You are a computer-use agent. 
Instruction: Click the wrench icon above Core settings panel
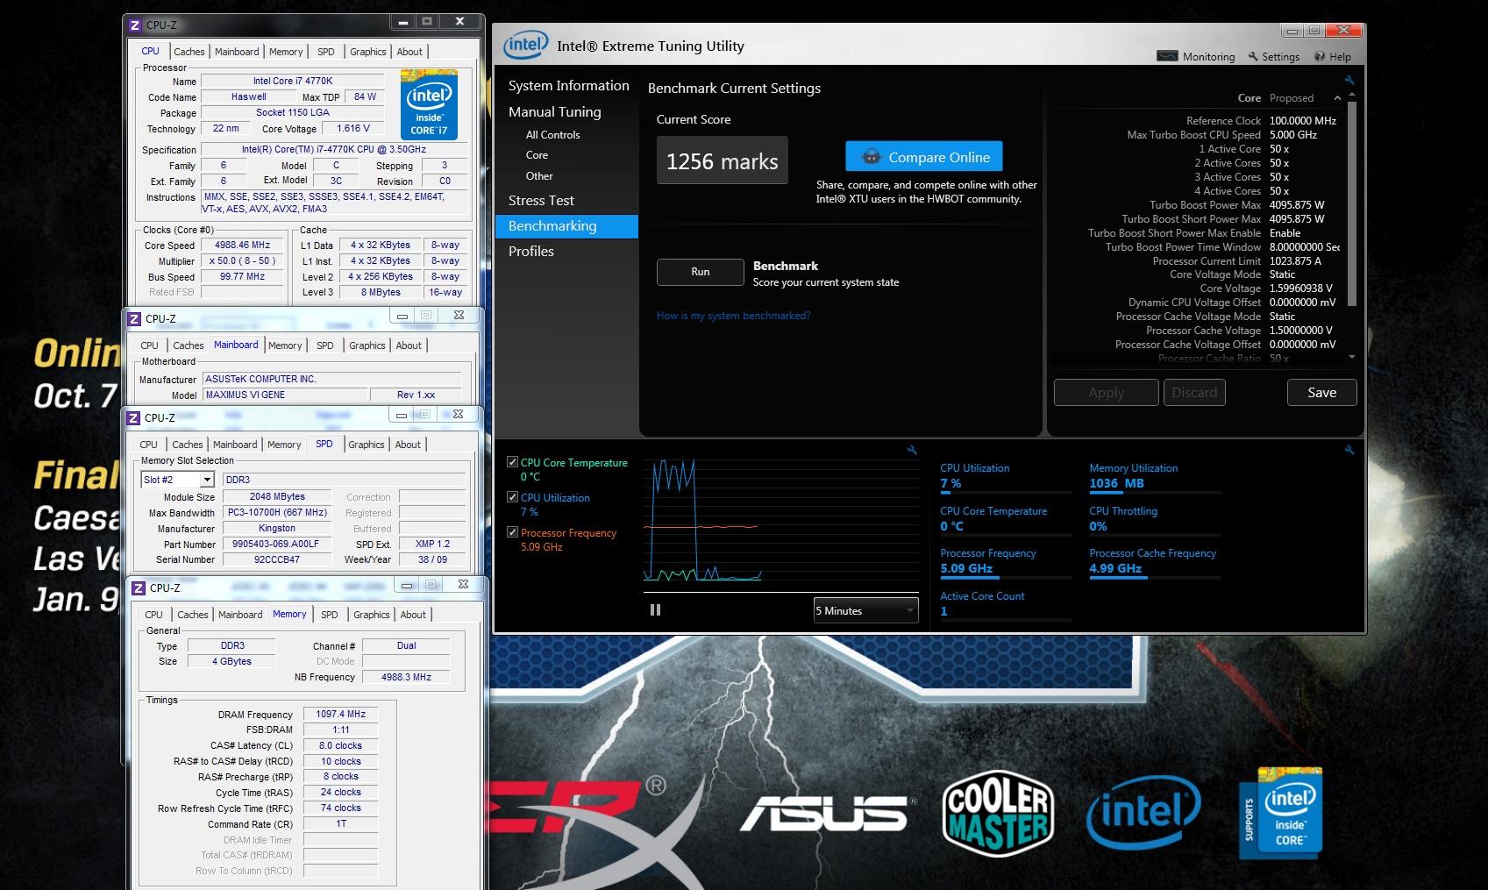pyautogui.click(x=1349, y=80)
